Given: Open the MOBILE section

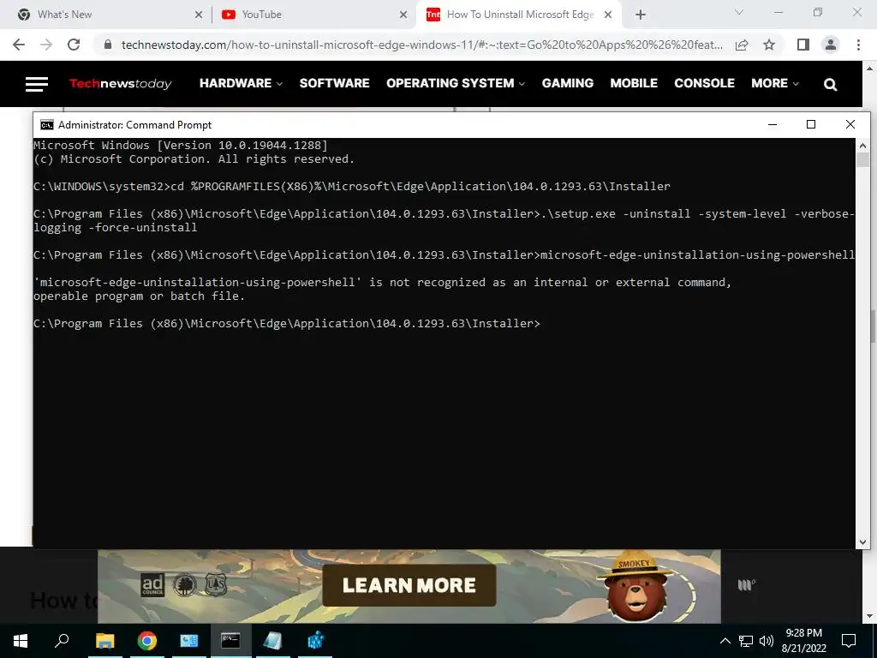Looking at the screenshot, I should (634, 83).
